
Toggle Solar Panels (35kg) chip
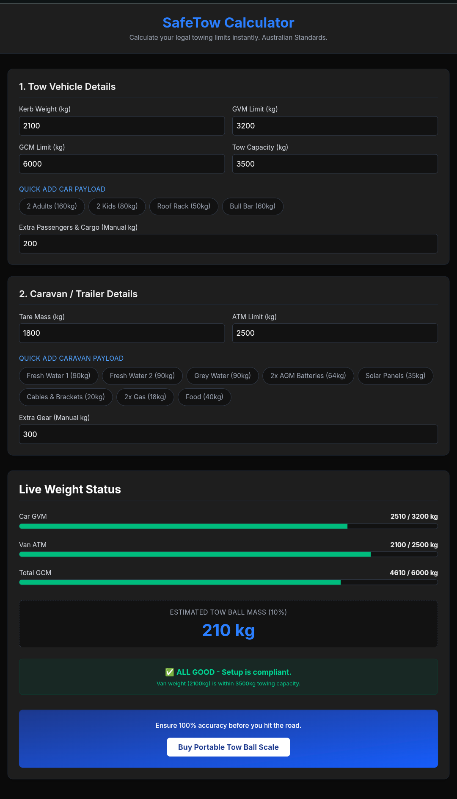click(395, 376)
